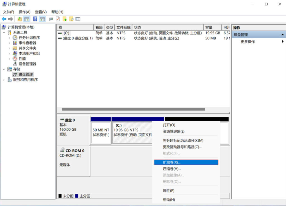Open 性能 tree node
Screen dimensions: 286x206
pyautogui.click(x=22, y=59)
